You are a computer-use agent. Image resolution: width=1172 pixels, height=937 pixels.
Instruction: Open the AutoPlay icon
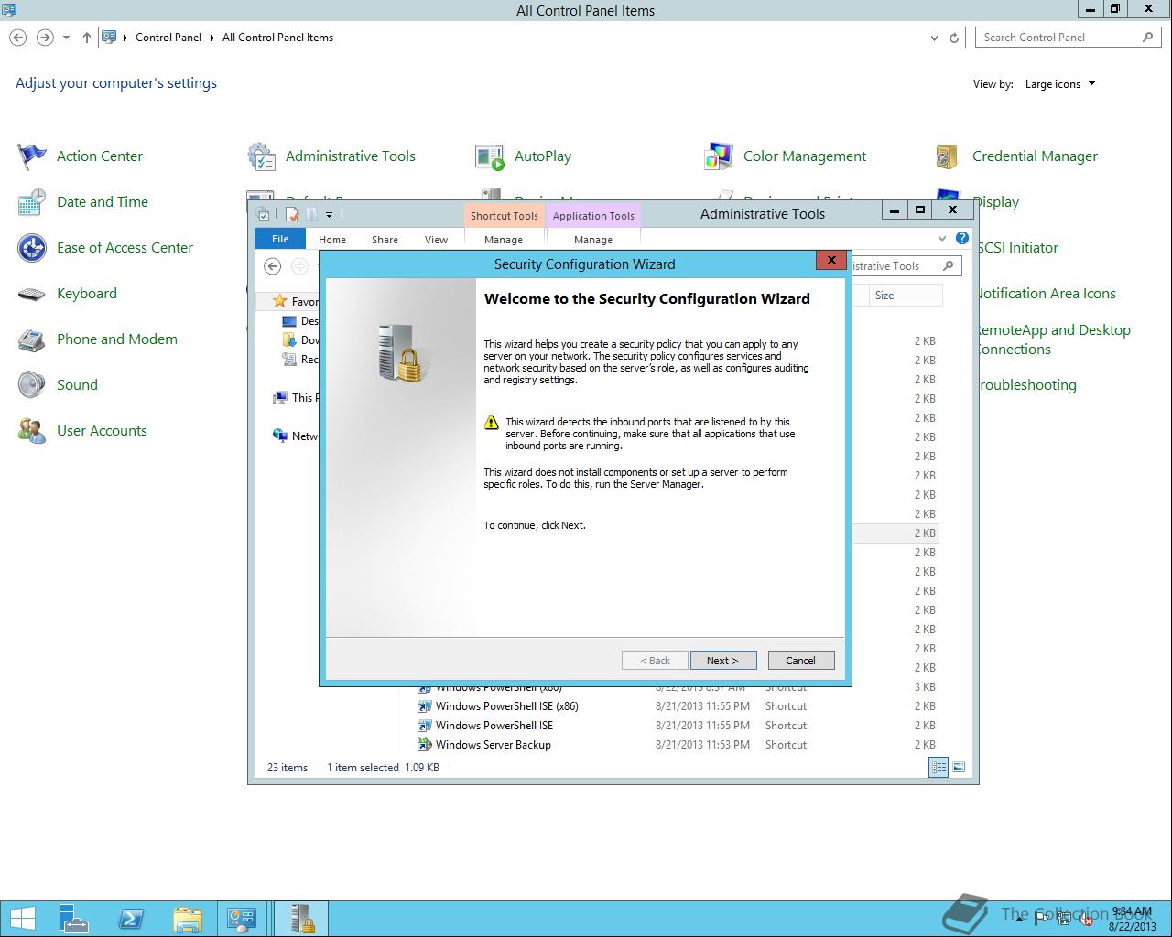coord(490,156)
